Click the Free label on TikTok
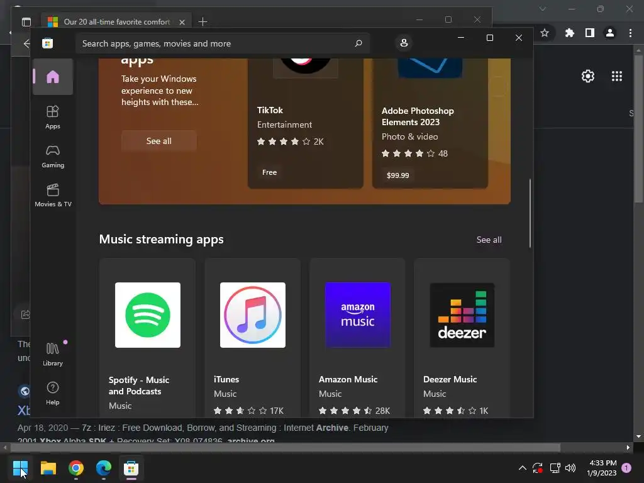 coord(269,172)
